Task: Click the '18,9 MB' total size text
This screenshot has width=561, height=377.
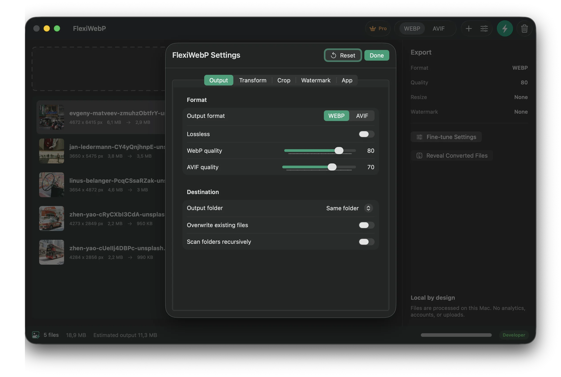Action: (x=76, y=335)
